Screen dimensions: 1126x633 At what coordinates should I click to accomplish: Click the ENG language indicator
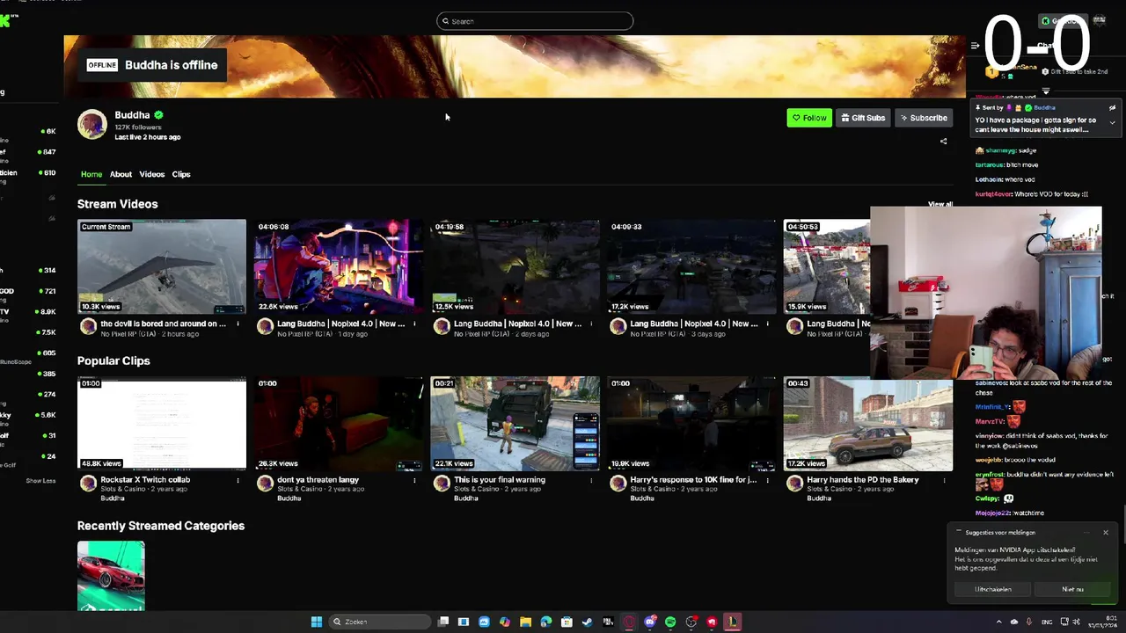[1047, 622]
